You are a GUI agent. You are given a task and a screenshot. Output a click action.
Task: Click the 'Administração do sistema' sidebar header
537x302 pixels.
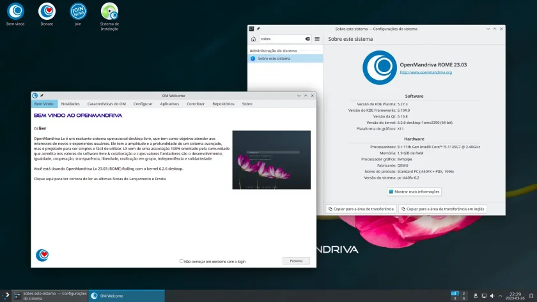(273, 50)
